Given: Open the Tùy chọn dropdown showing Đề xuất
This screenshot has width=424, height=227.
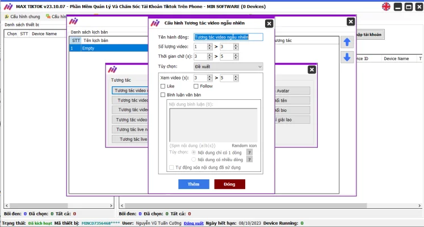Looking at the screenshot, I should [228, 66].
